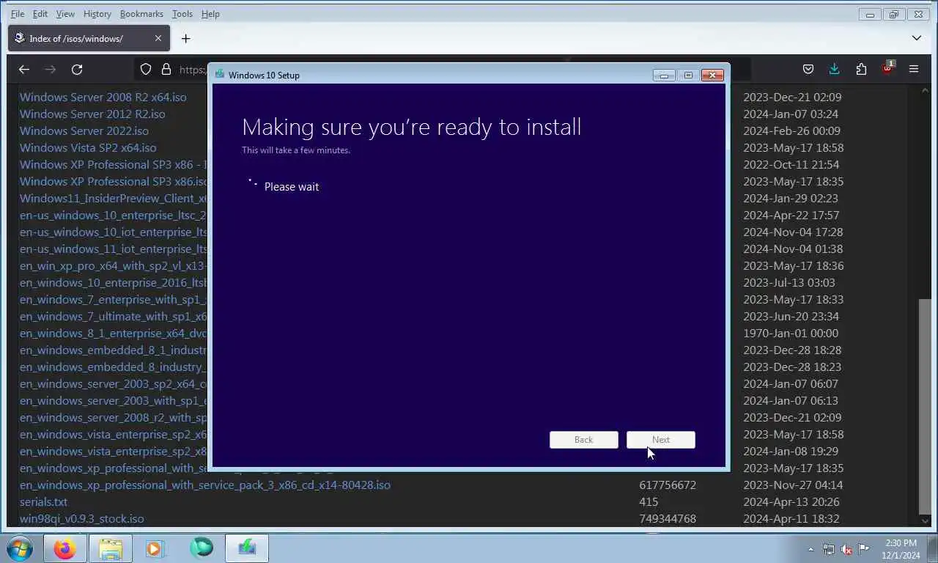Screen dimensions: 938x563
Task: Open tracking protection shield icon
Action: 146,69
